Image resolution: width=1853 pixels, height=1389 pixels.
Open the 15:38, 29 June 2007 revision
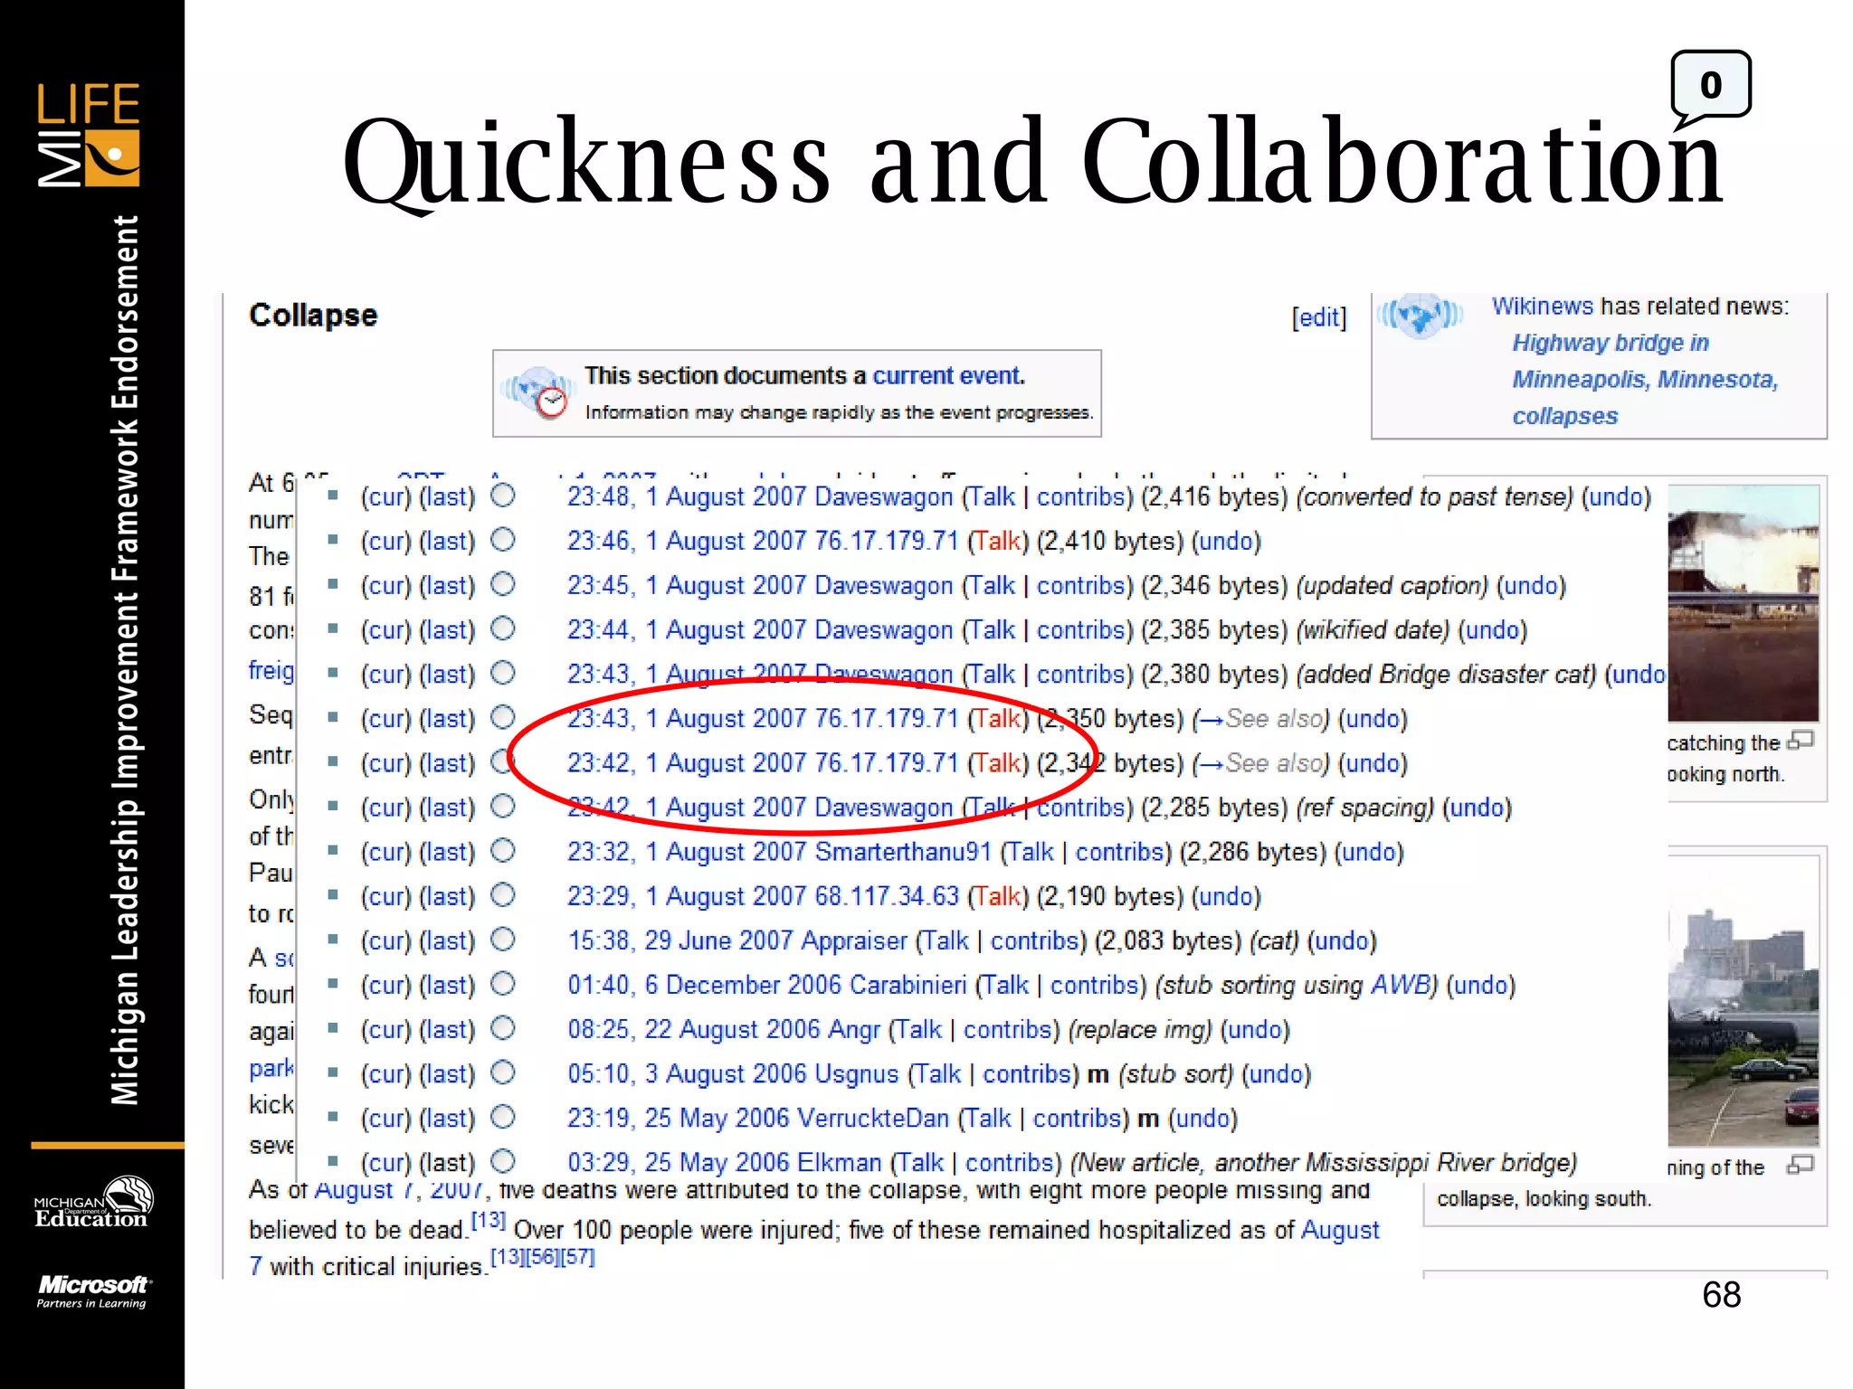[679, 940]
